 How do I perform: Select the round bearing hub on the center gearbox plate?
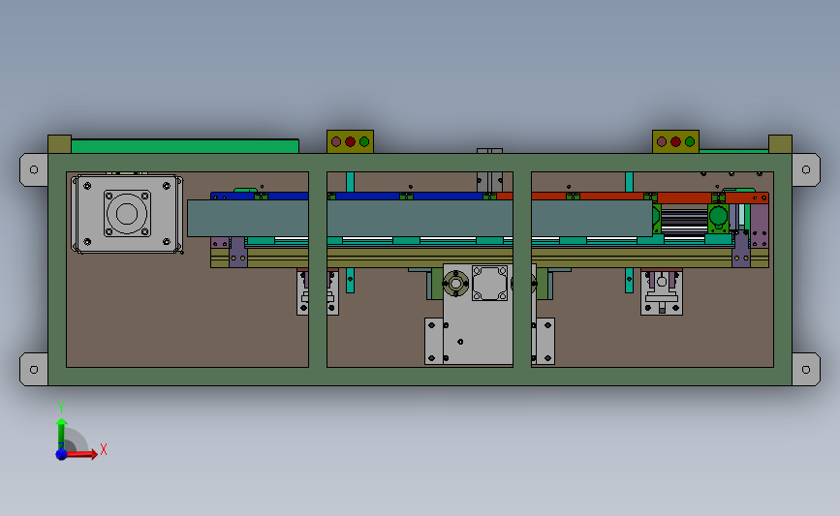click(456, 283)
